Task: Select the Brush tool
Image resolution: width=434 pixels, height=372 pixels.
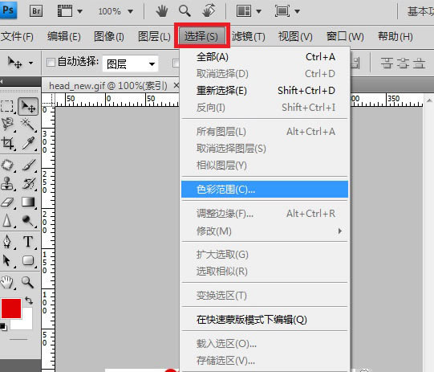Action: pos(29,165)
